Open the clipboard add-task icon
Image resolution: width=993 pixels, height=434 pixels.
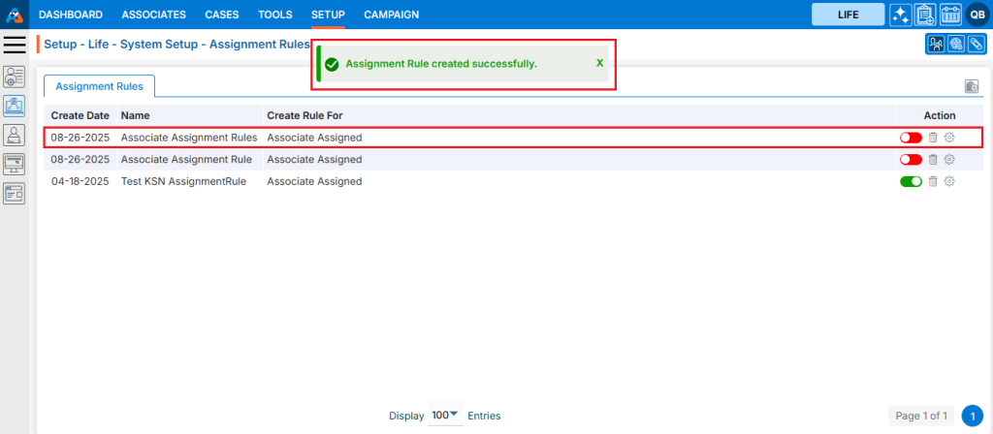[925, 15]
